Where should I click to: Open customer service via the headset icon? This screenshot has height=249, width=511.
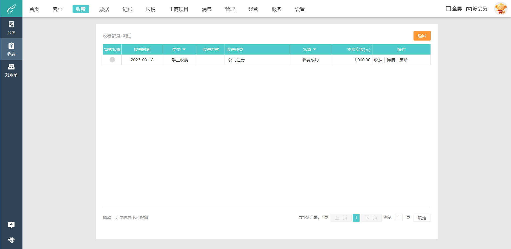(x=11, y=240)
